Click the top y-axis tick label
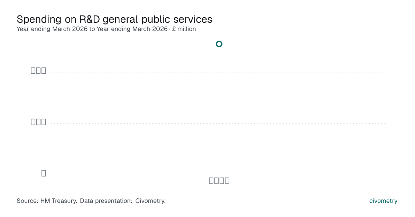The height and width of the screenshot is (217, 415). (38, 71)
